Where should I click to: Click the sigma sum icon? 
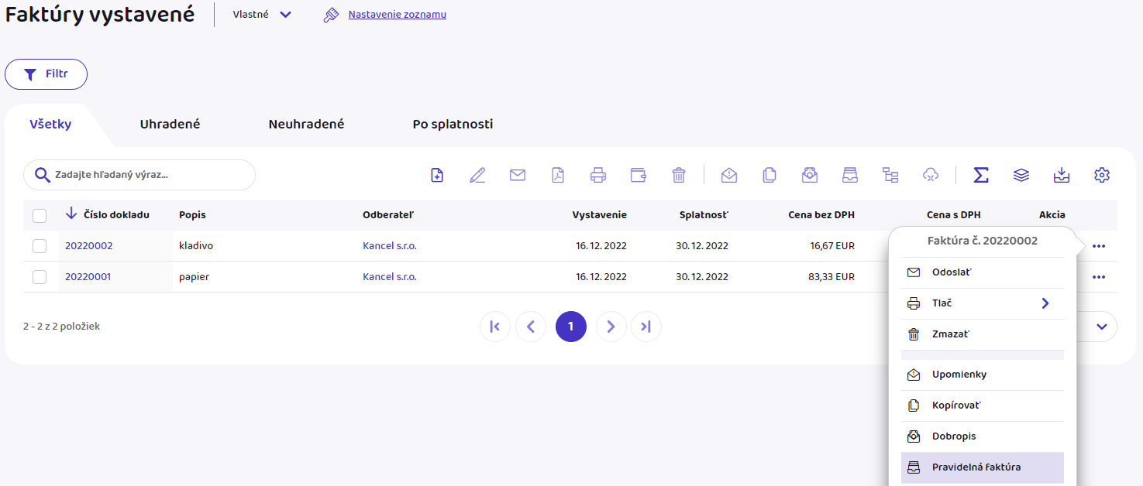tap(981, 175)
